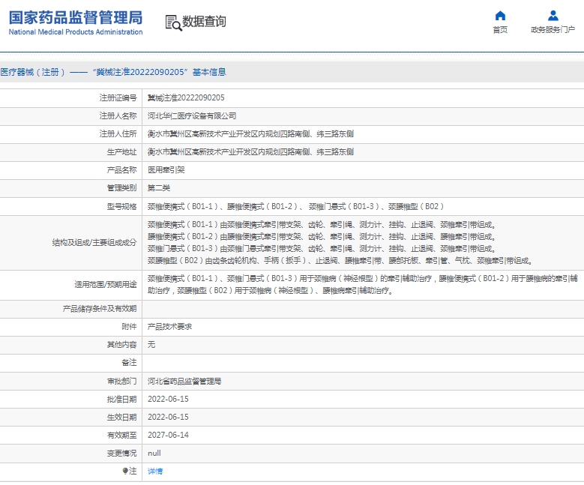Click the 数据查询 title text
Screen dimensions: 584x485
point(204,21)
